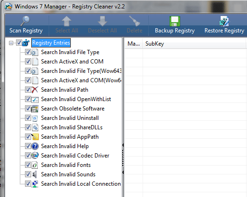Uncheck Search Invalid ShareDLLs checkbox
Screen dimensions: 247x197
pos(28,127)
